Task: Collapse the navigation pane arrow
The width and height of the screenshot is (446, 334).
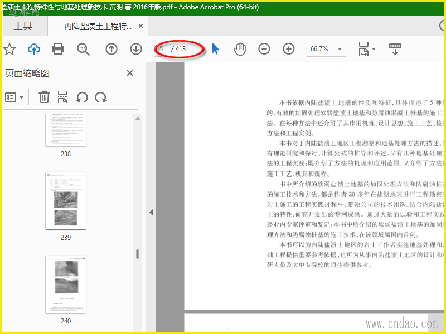Action: pyautogui.click(x=151, y=213)
